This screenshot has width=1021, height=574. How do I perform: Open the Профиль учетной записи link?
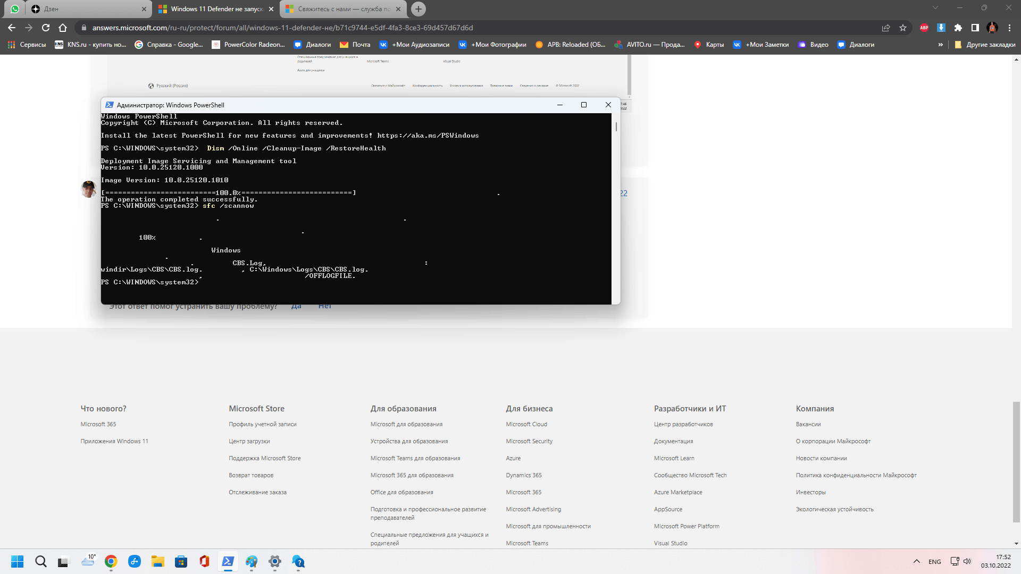tap(263, 424)
